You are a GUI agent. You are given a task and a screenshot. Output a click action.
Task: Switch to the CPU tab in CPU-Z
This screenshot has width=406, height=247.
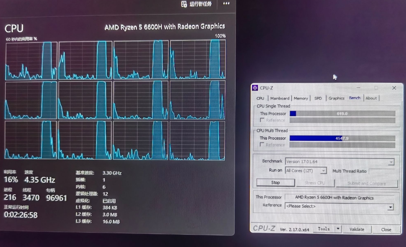(x=260, y=98)
